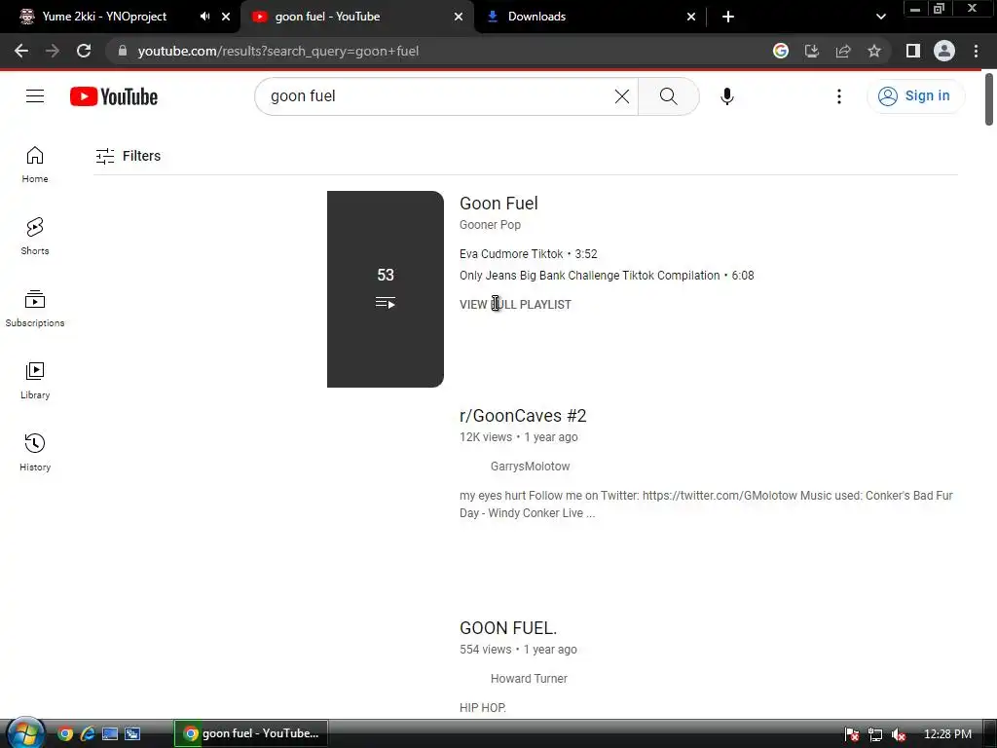Open GarrysMolotow channel
Viewport: 997px width, 748px height.
(530, 467)
